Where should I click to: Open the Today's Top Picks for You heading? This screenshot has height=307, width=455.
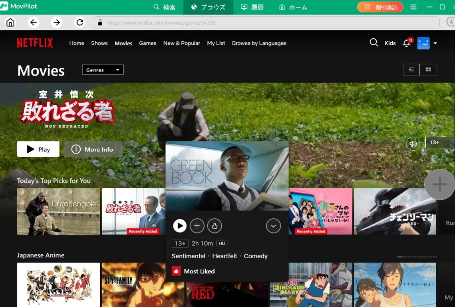[x=54, y=181]
